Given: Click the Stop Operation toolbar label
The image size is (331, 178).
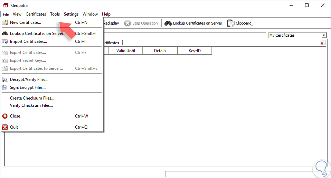Looking at the screenshot, I should [x=145, y=23].
